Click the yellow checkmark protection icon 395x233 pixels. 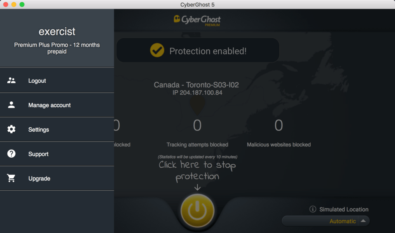(157, 50)
